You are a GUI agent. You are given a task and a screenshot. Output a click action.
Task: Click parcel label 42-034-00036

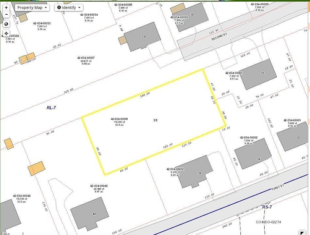click(x=179, y=17)
